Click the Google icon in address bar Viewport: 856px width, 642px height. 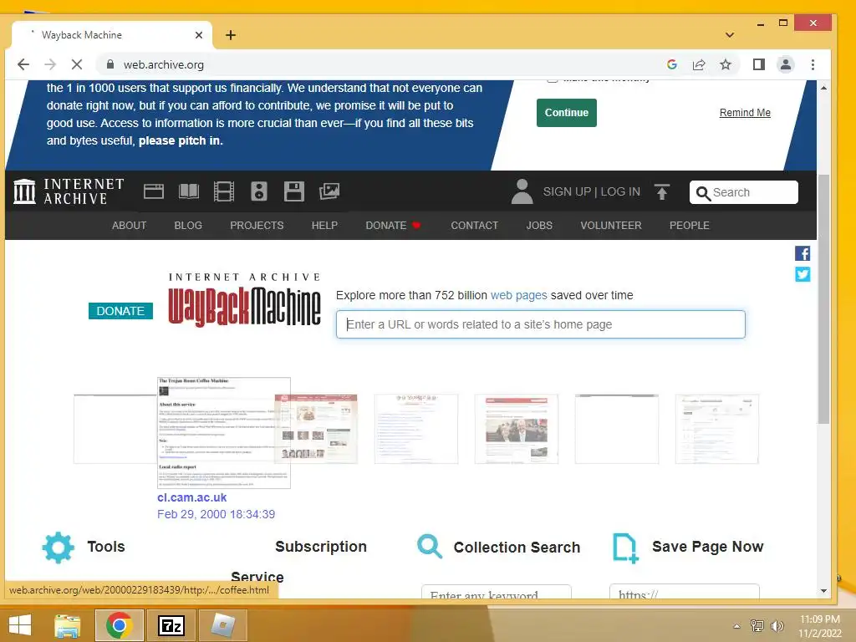[x=672, y=64]
